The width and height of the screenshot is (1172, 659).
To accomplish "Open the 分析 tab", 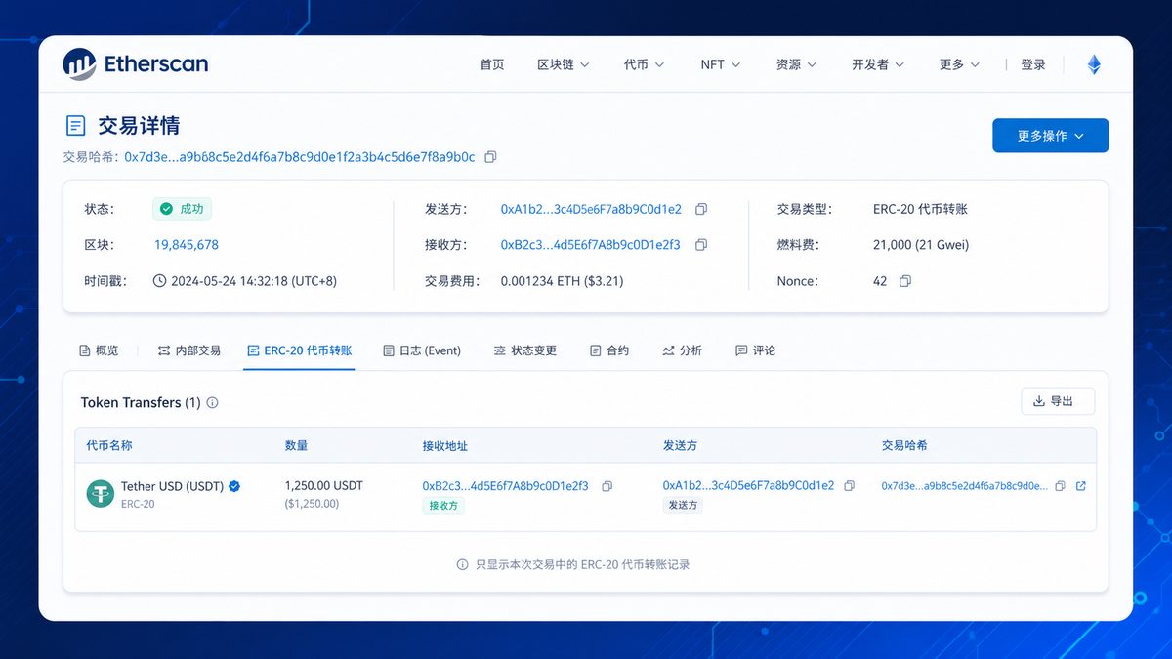I will (x=682, y=350).
